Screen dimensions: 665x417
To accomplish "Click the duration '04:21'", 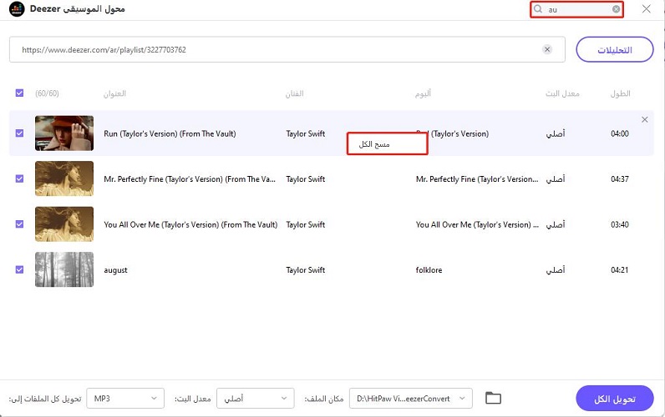I will coord(620,270).
